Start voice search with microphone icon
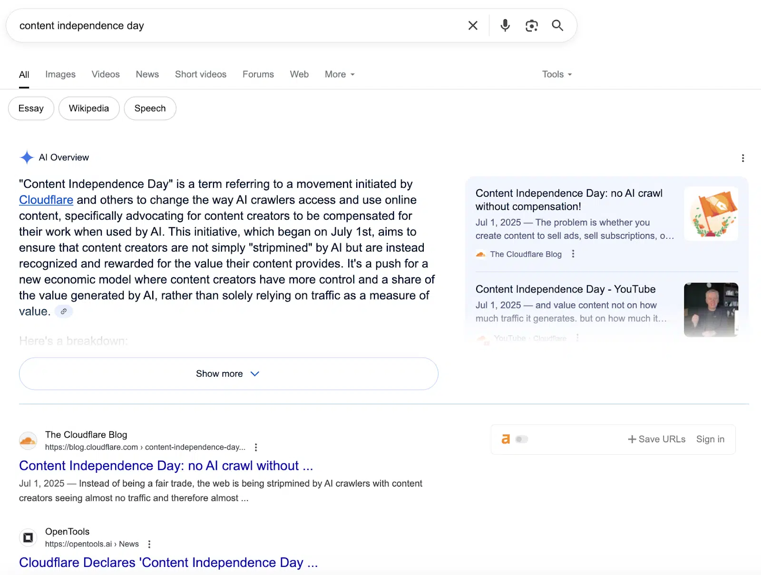Viewport: 761px width, 575px height. point(505,26)
